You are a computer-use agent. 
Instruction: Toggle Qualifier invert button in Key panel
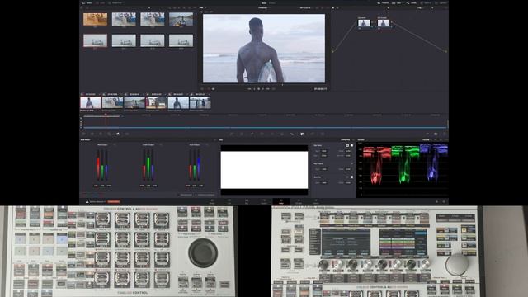click(x=347, y=177)
